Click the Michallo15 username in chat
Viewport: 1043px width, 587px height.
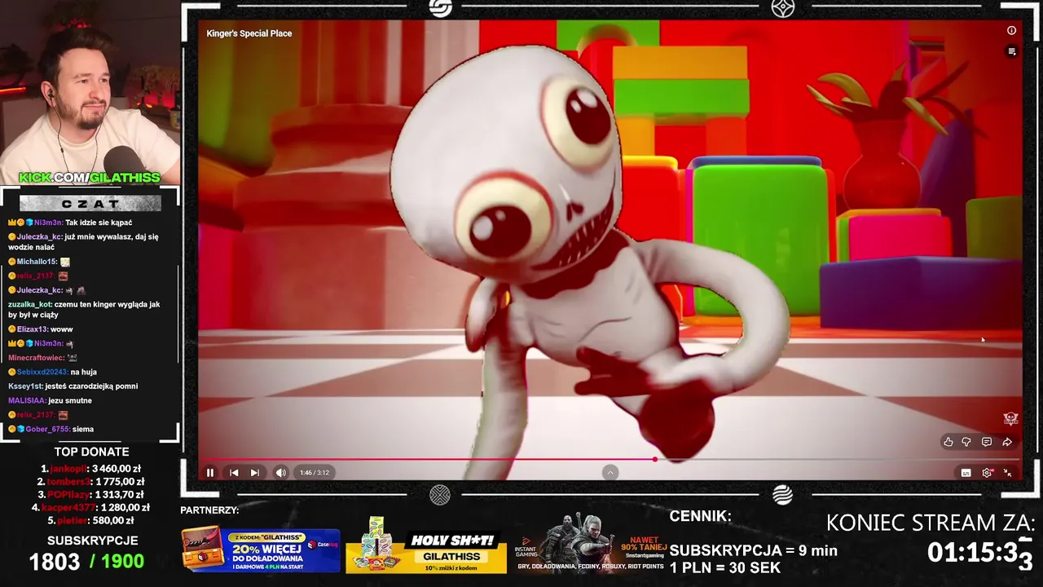coord(37,262)
